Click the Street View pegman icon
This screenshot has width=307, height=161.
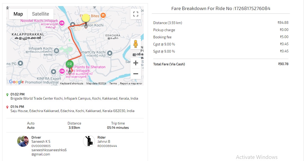135,44
